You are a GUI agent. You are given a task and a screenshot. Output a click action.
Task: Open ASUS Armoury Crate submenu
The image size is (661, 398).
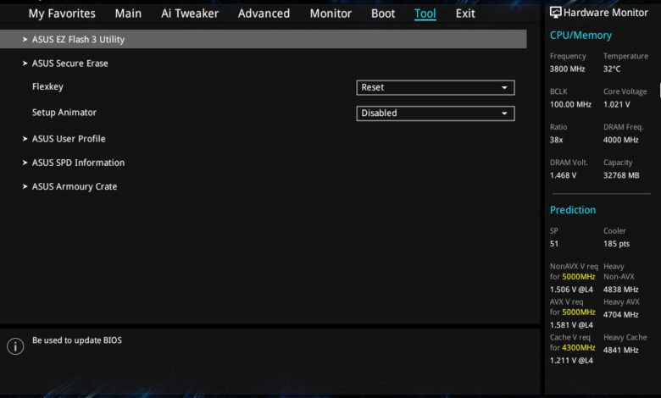pos(75,186)
